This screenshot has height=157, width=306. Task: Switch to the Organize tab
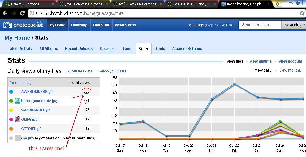pyautogui.click(x=107, y=49)
